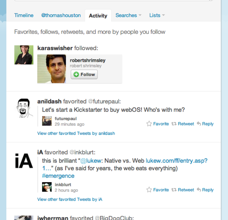Viewport: 228px width, 220px height.
Task: Click the star Favorite icon on inkblurt's tweet
Action: (x=149, y=190)
